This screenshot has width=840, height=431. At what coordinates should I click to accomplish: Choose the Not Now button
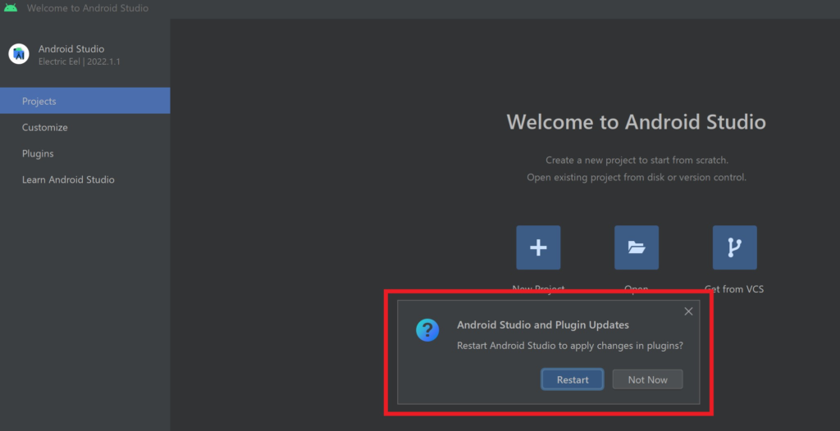pos(647,379)
